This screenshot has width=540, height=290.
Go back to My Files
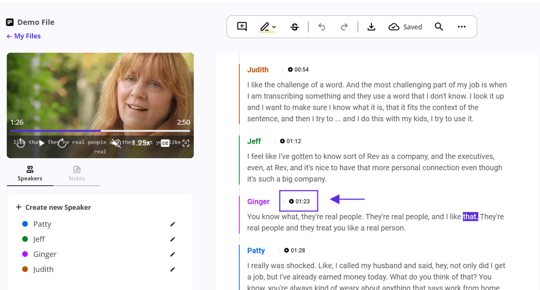[24, 36]
